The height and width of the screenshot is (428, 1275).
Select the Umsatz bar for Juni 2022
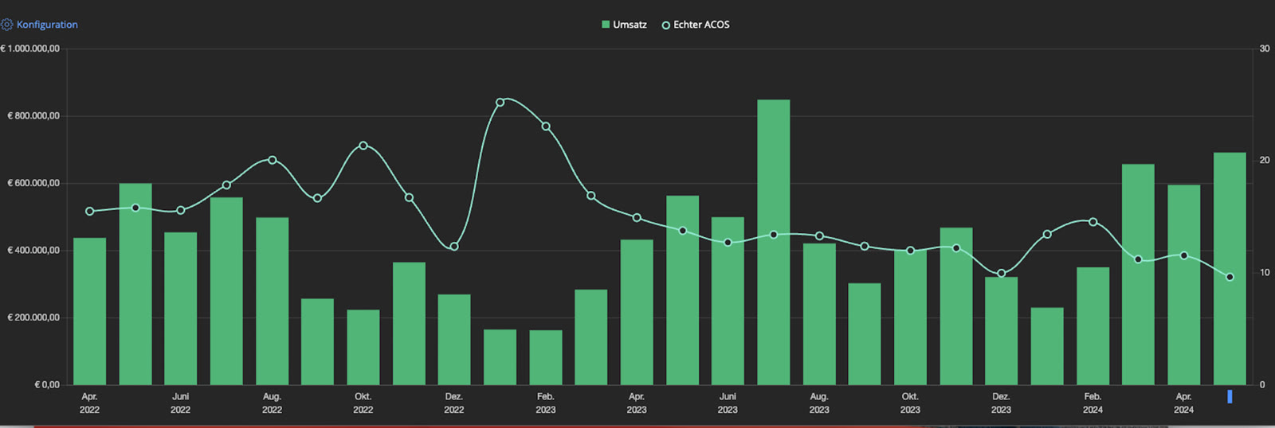tap(181, 309)
